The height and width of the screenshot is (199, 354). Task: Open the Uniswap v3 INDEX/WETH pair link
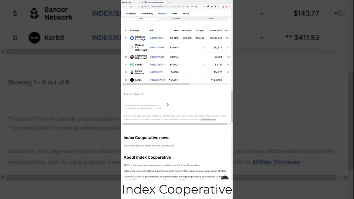[157, 48]
